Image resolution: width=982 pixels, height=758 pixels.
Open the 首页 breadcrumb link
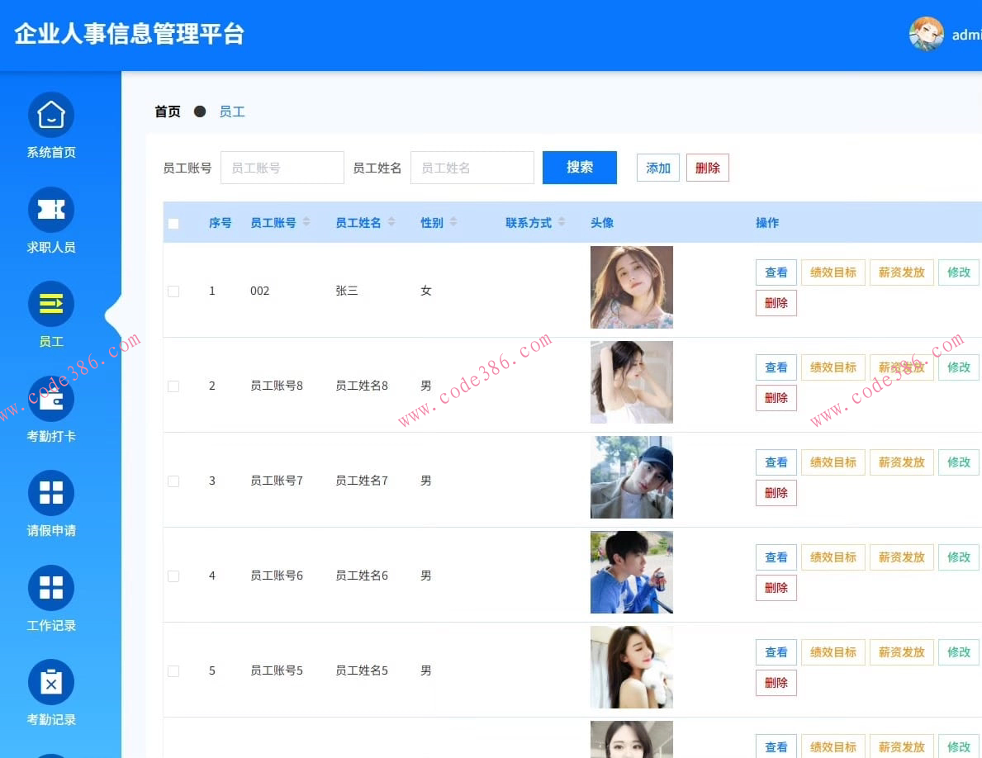(x=167, y=111)
